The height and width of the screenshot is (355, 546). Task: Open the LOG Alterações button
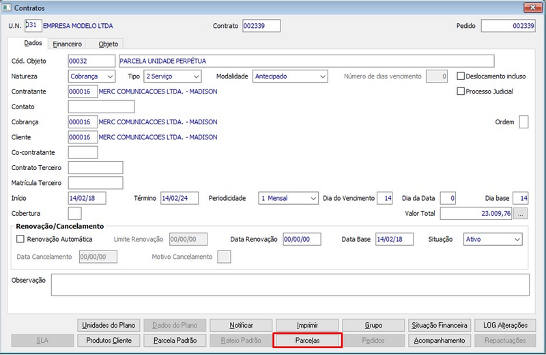[x=505, y=326]
